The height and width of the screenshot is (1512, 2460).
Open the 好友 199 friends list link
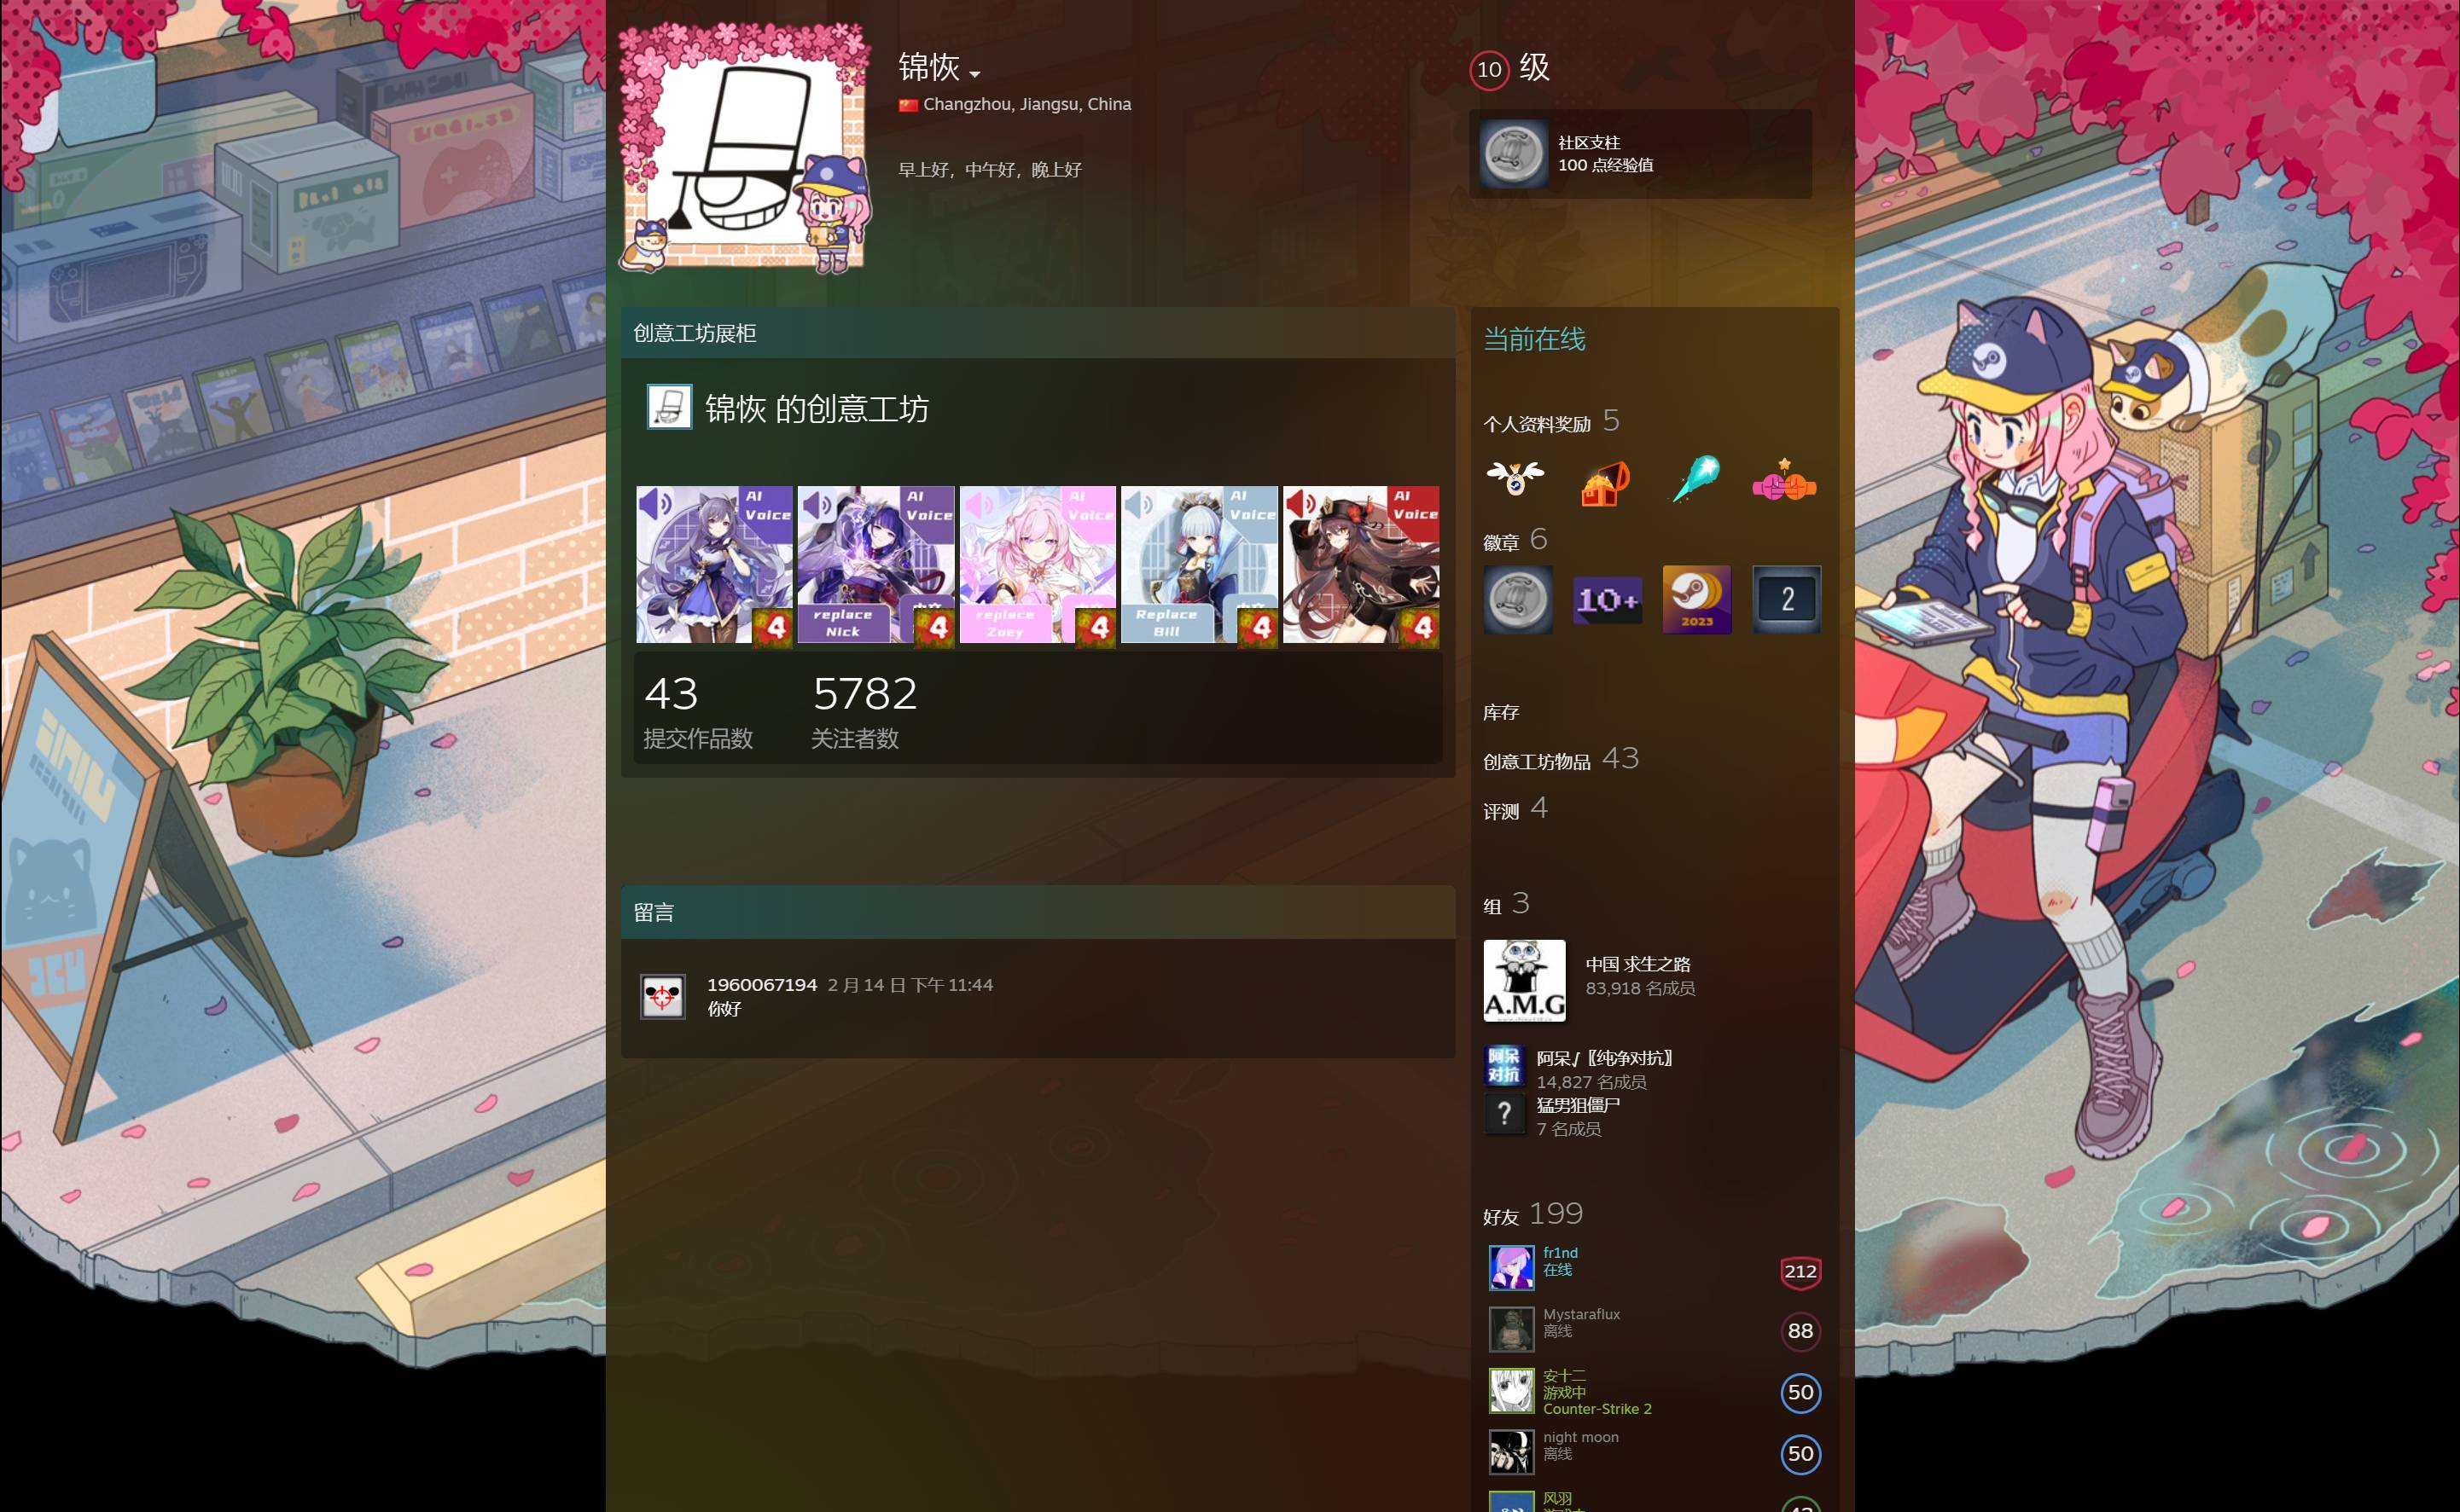click(1532, 1214)
